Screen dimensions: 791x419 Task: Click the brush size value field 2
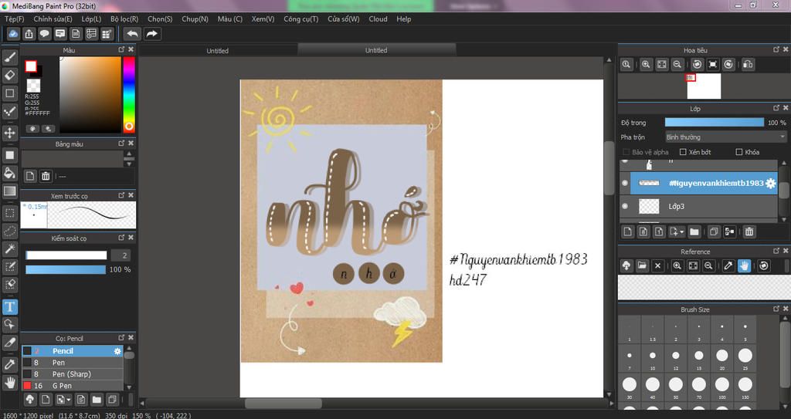121,255
